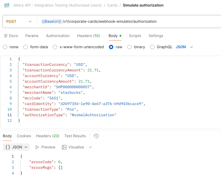Open the Headers (10) request tab
The height and width of the screenshot is (182, 221).
[88, 36]
